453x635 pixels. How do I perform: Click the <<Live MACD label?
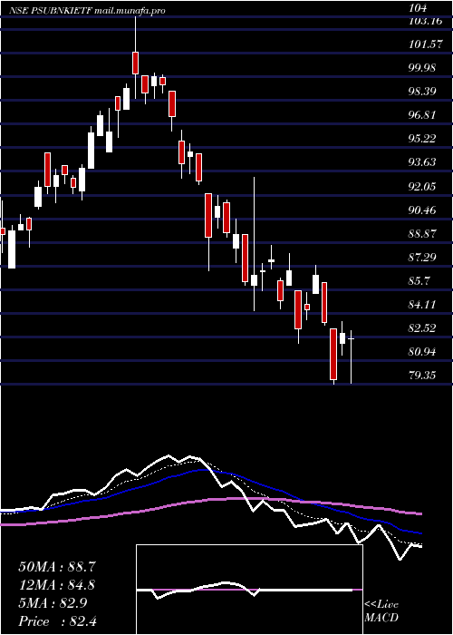pyautogui.click(x=381, y=611)
